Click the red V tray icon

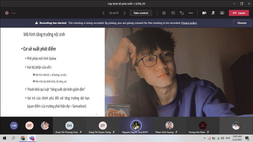pos(209,138)
